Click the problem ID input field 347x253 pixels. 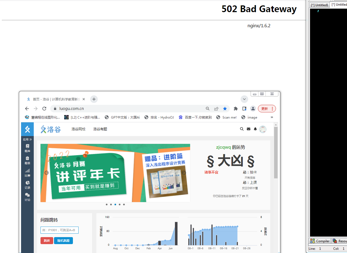pyautogui.click(x=59, y=230)
